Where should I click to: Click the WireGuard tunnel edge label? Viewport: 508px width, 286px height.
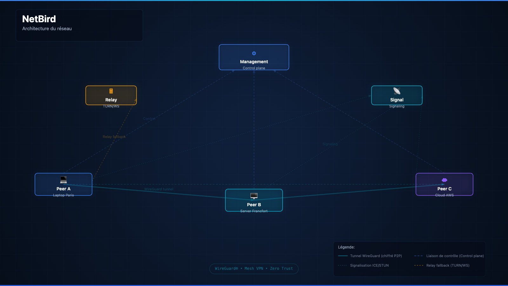(x=159, y=189)
